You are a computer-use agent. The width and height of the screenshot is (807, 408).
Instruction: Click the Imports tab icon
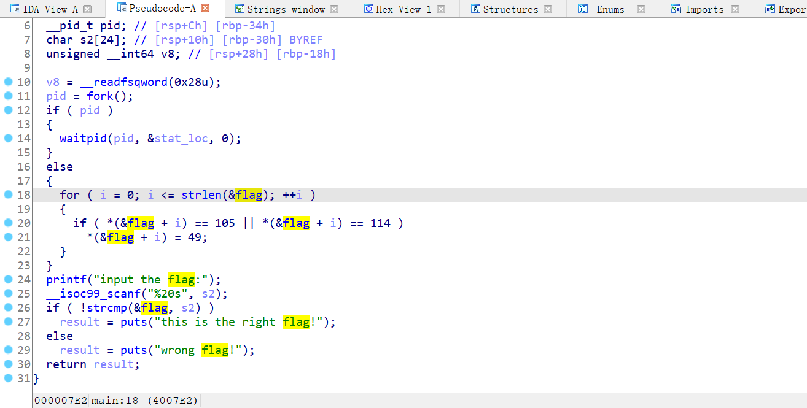pyautogui.click(x=676, y=9)
